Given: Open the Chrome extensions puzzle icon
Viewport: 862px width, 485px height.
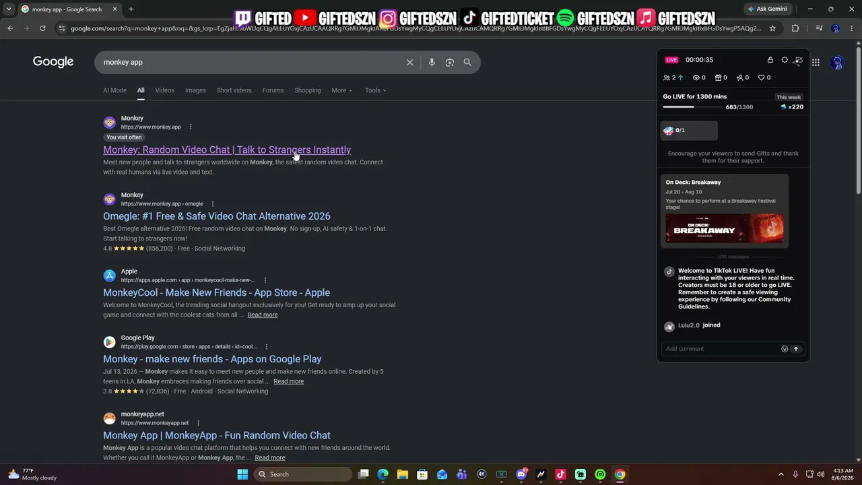Looking at the screenshot, I should pyautogui.click(x=795, y=28).
